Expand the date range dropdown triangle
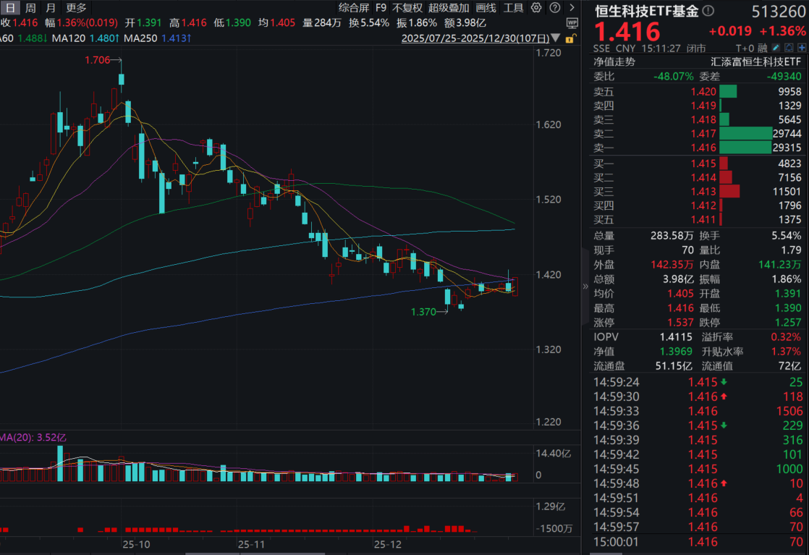 pos(555,38)
